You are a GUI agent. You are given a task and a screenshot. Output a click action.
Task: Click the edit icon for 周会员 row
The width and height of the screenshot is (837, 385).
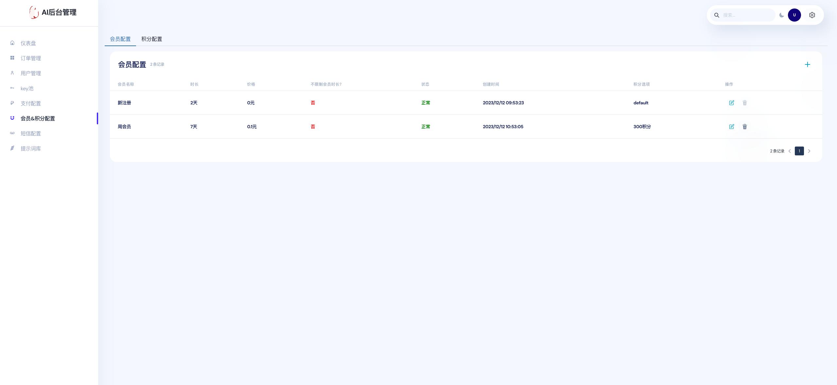coord(731,127)
